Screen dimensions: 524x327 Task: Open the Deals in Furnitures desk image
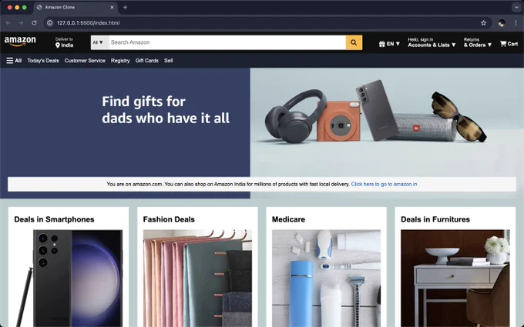tap(455, 279)
